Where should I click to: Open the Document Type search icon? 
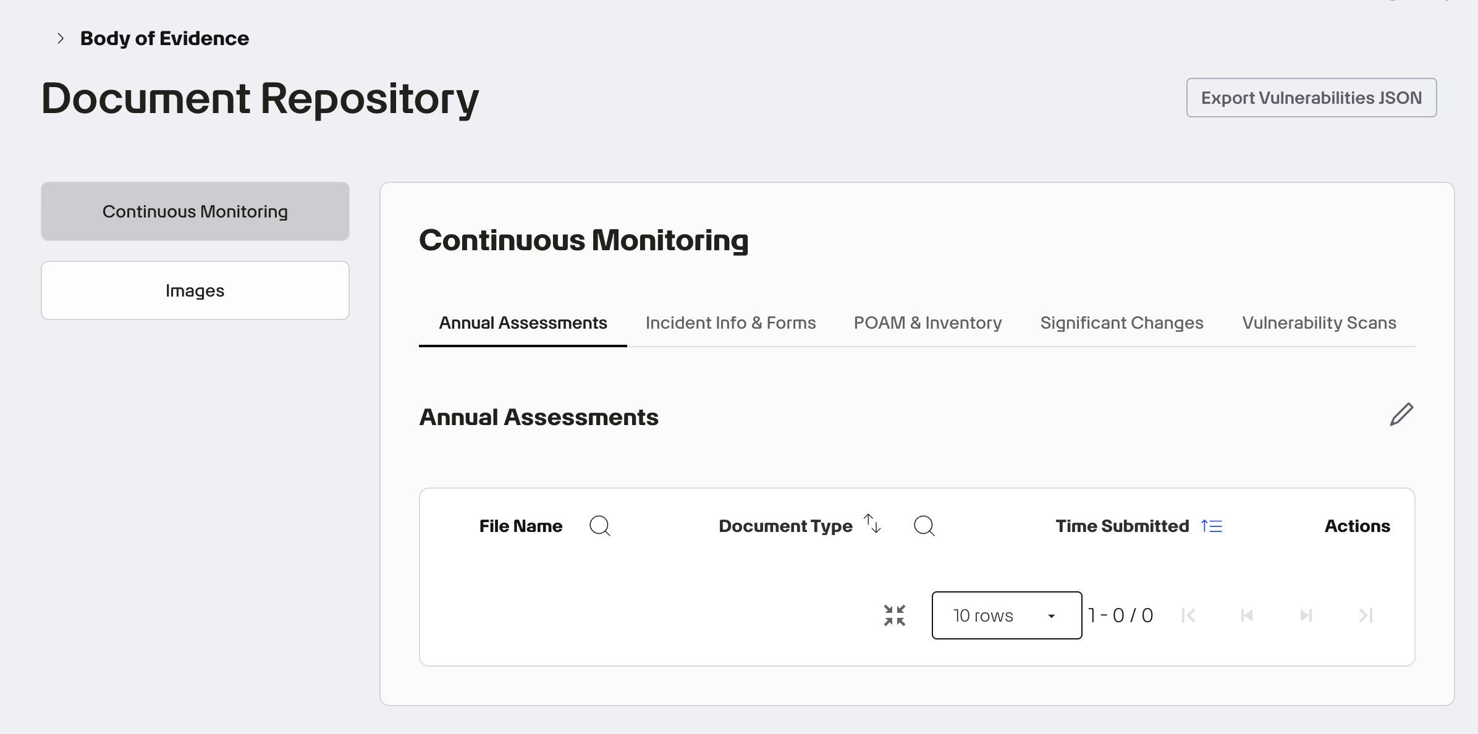point(924,526)
